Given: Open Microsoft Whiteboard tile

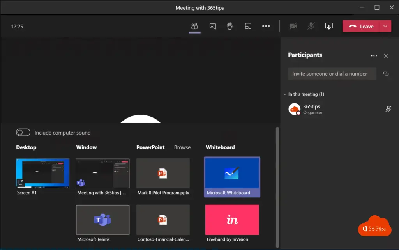Looking at the screenshot, I should point(232,177).
